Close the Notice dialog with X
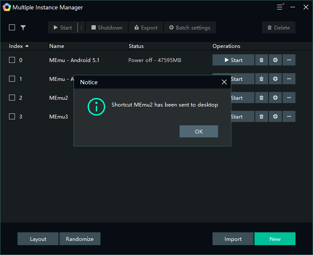The image size is (313, 255). pos(224,82)
